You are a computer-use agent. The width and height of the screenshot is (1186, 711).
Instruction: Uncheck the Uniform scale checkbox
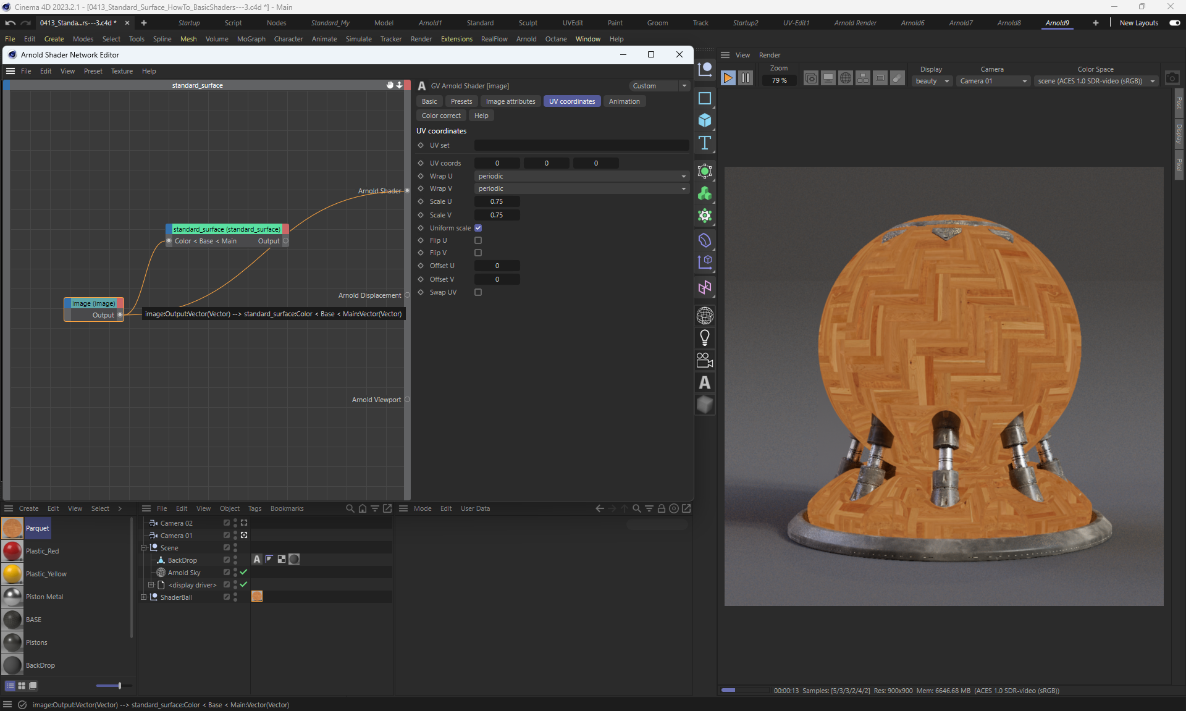tap(478, 228)
